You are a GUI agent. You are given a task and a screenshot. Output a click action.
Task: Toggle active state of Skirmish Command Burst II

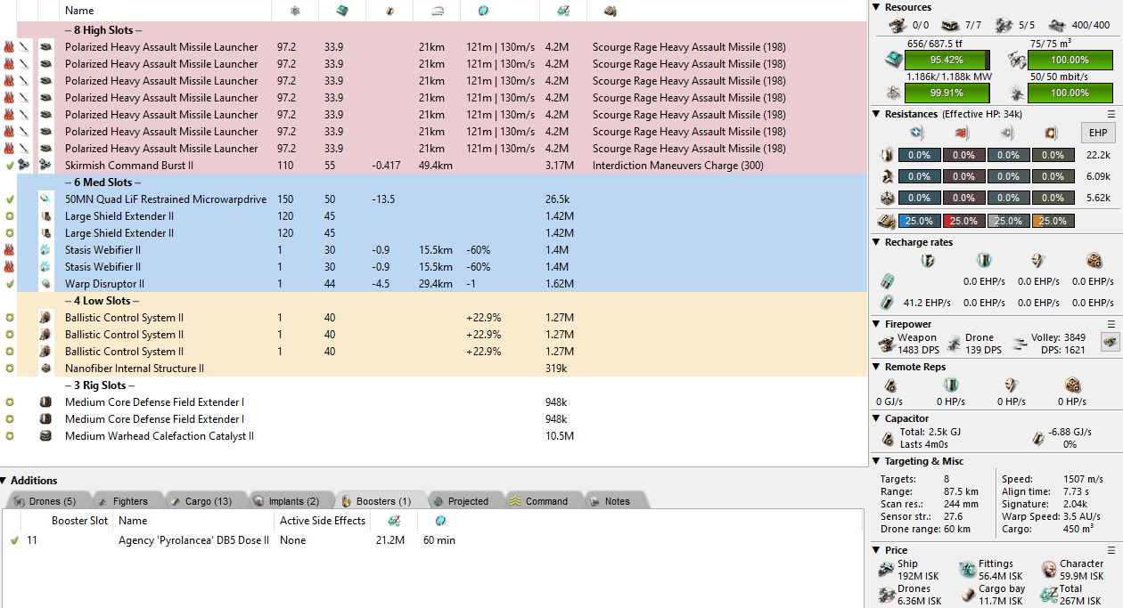pyautogui.click(x=10, y=166)
